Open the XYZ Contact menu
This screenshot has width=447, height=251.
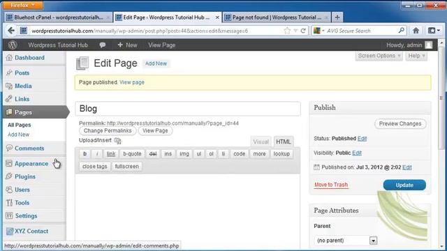(31, 231)
